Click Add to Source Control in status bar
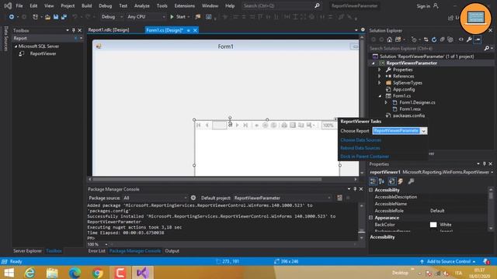 pos(449,262)
